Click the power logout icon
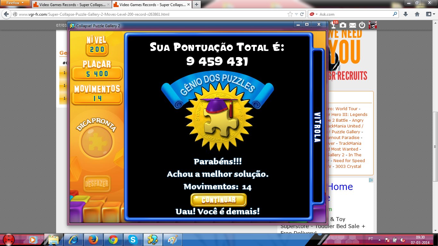 (x=362, y=25)
